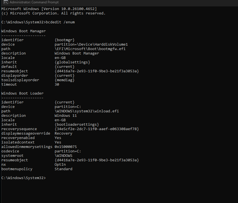Select the {globalsettings} inherit value
The height and width of the screenshot is (203, 238).
(x=72, y=62)
